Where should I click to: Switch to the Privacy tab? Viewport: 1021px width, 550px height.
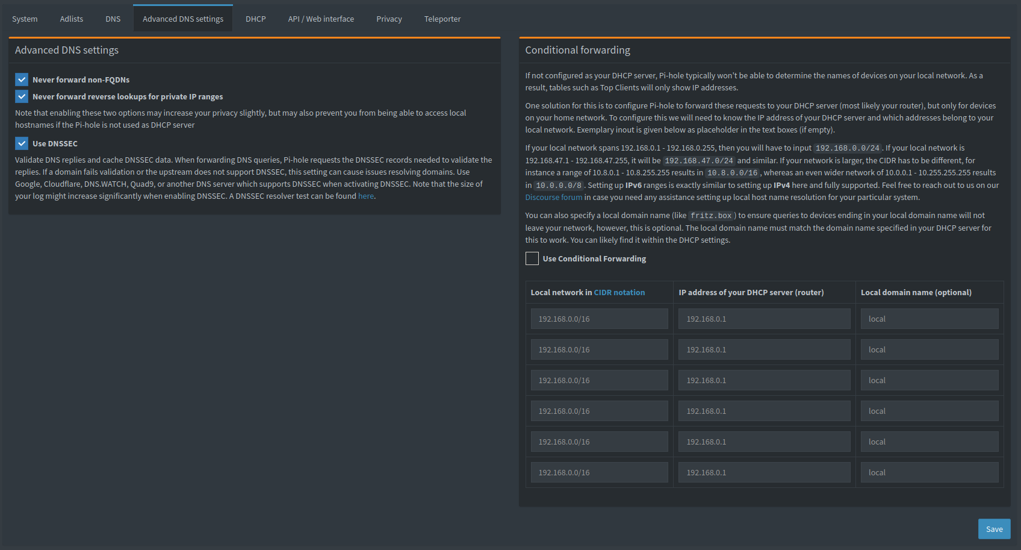pyautogui.click(x=389, y=19)
